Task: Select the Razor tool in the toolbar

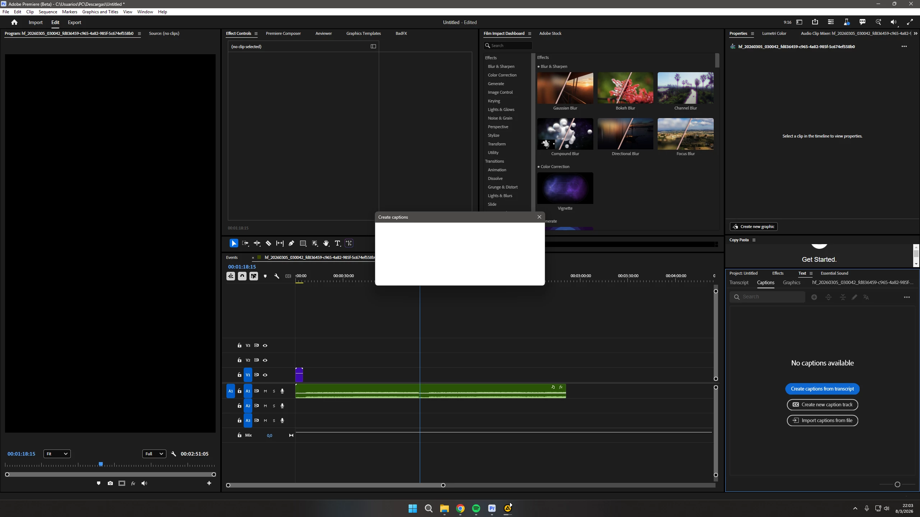Action: 268,243
